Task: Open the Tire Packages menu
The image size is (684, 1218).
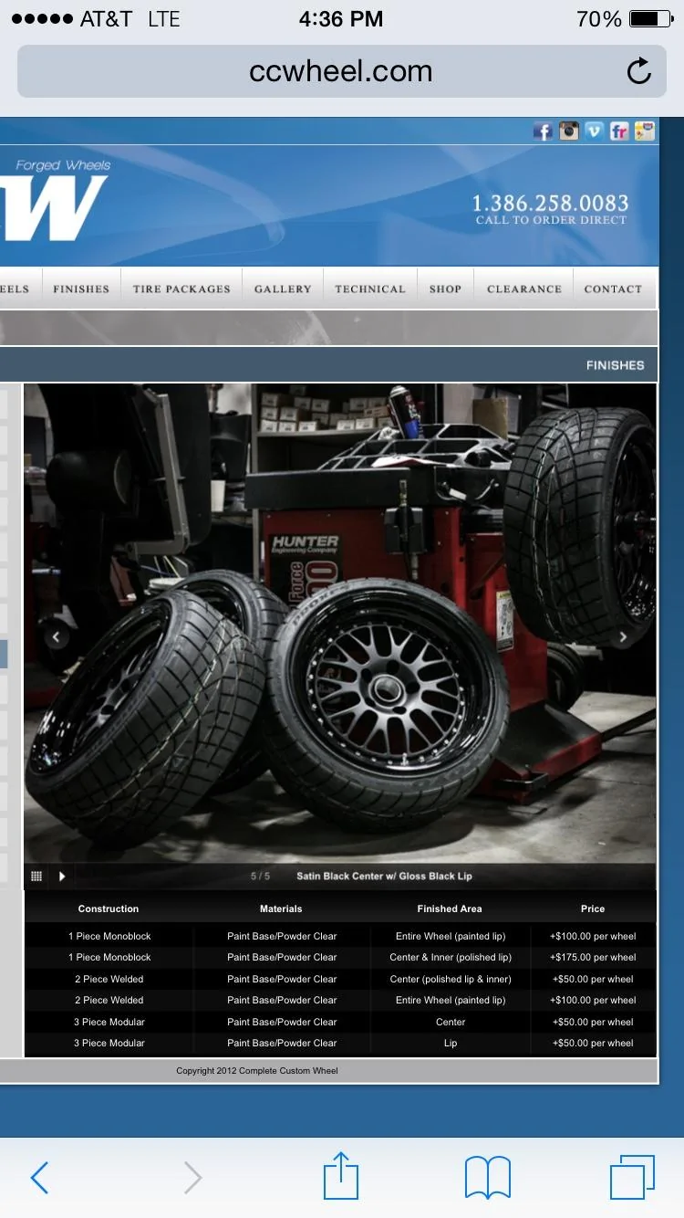Action: click(x=181, y=289)
